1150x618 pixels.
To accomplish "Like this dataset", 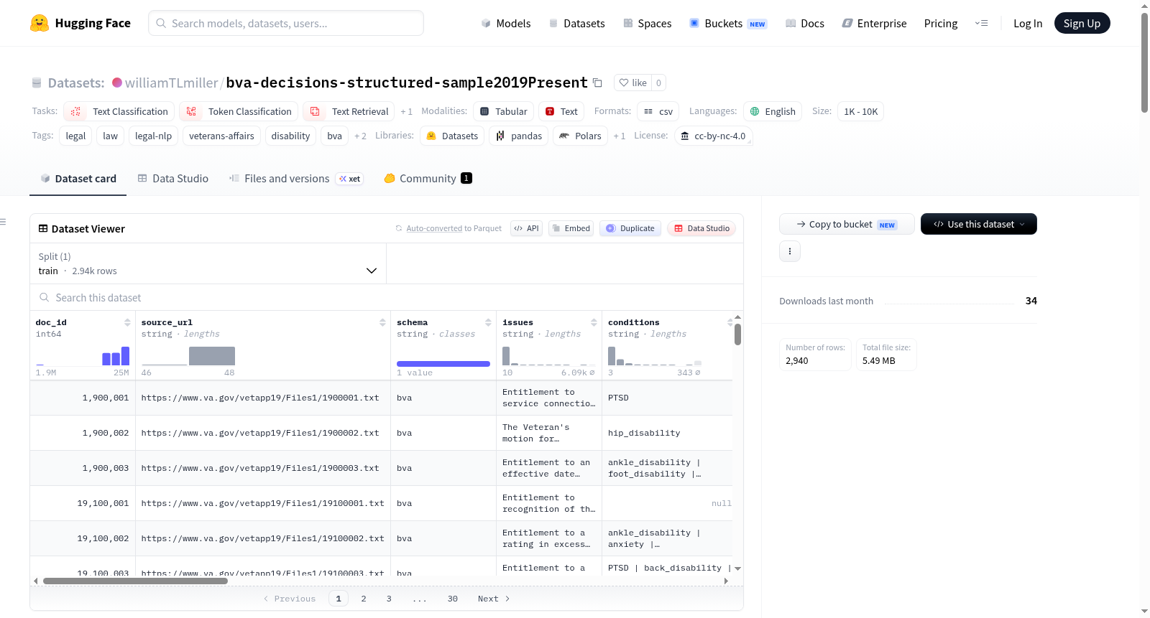I will 633,83.
